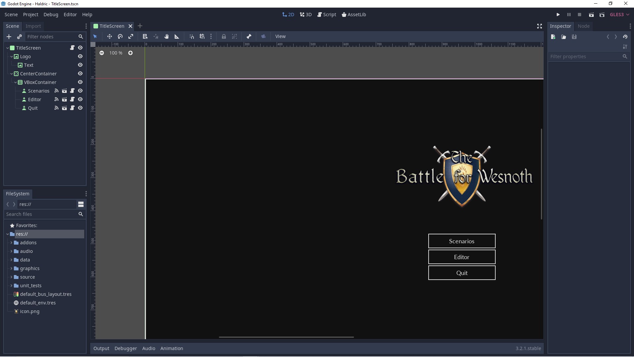Image resolution: width=634 pixels, height=357 pixels.
Task: Toggle visibility of Scenarios node
Action: [x=80, y=91]
